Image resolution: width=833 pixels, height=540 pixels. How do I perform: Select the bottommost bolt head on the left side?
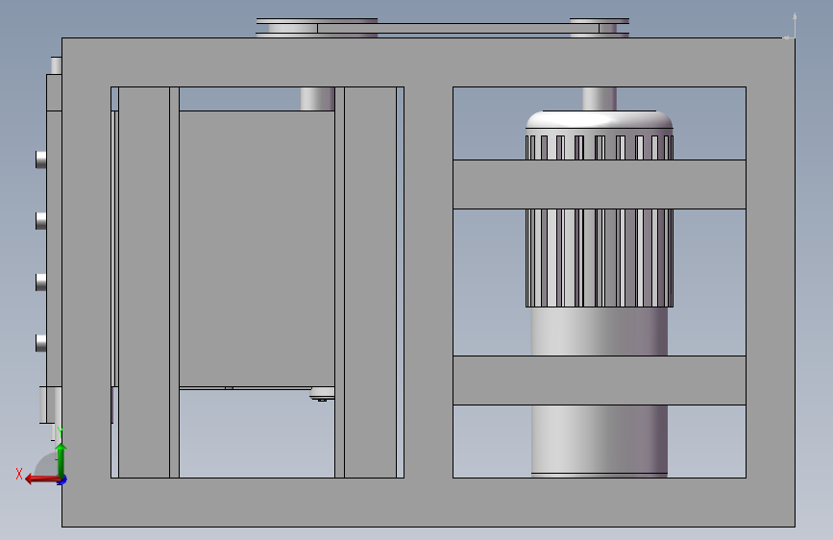coord(41,343)
